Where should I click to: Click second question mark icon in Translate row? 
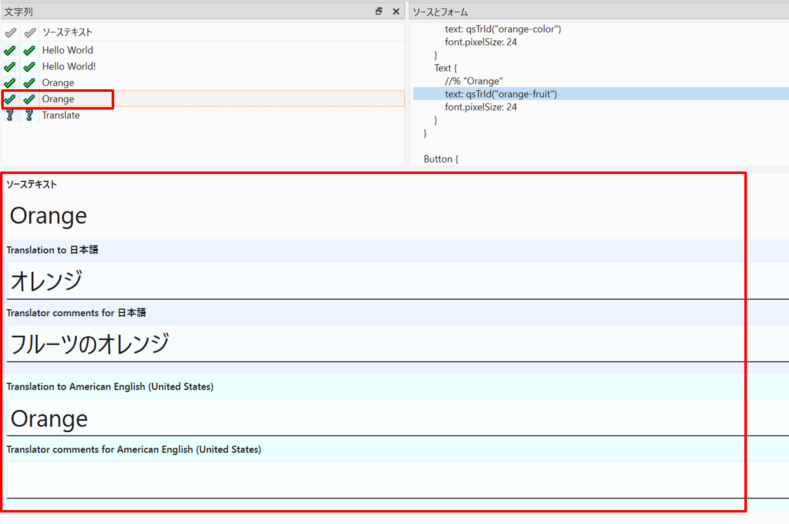click(x=29, y=115)
